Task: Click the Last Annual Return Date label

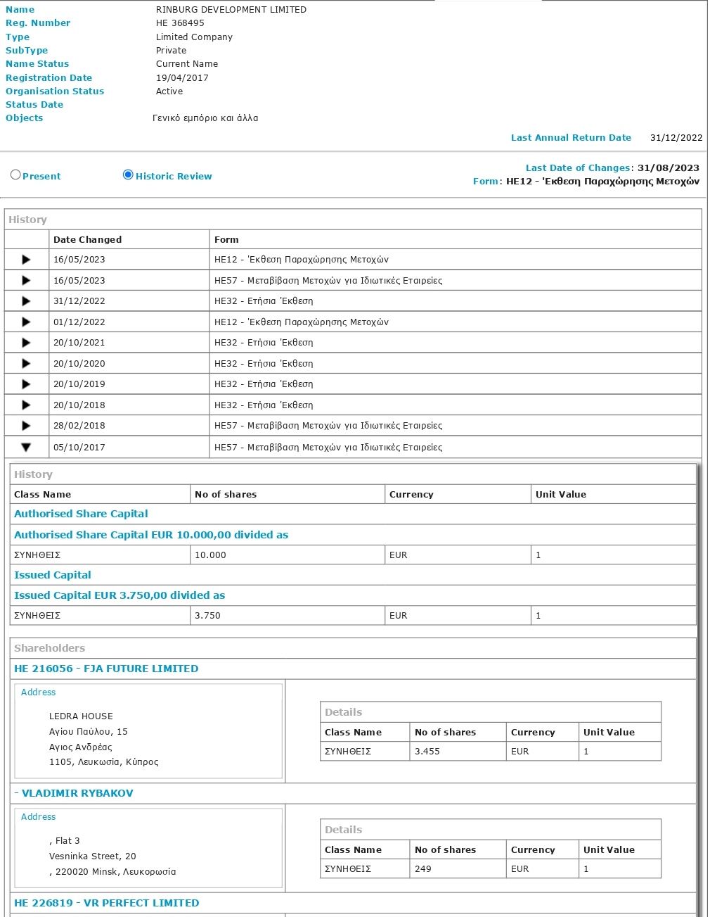Action: [x=571, y=138]
